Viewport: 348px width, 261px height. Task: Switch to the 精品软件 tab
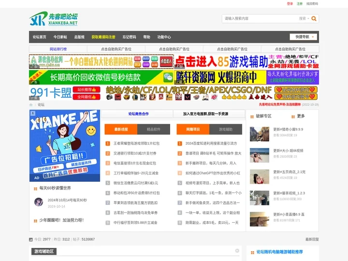(x=154, y=129)
